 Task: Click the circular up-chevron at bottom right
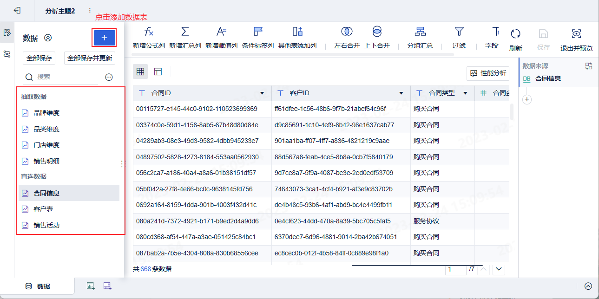pyautogui.click(x=588, y=286)
